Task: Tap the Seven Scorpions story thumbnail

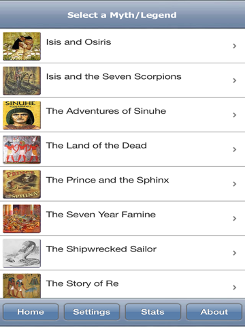Action: point(22,81)
